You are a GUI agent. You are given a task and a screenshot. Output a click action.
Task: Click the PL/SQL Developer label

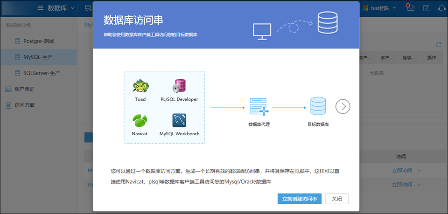point(179,99)
